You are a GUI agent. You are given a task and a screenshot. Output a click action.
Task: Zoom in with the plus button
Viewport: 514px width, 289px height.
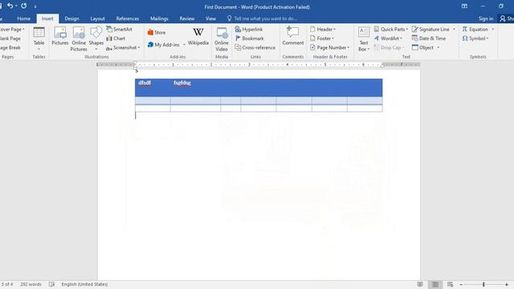pos(507,284)
